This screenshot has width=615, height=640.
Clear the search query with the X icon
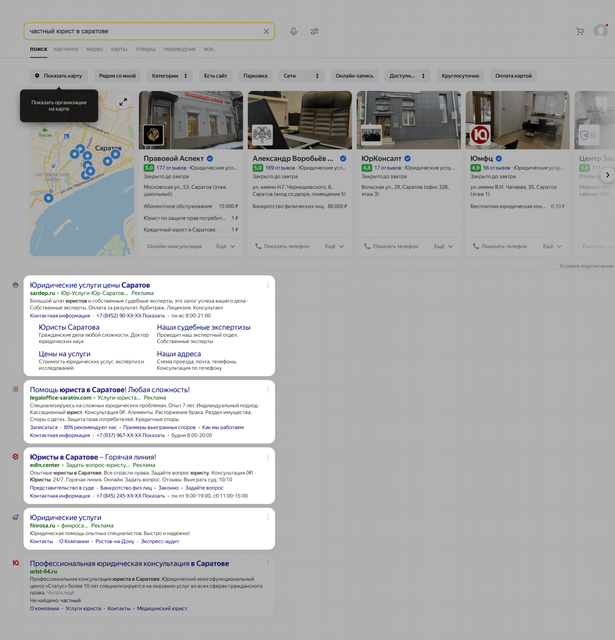coord(266,31)
